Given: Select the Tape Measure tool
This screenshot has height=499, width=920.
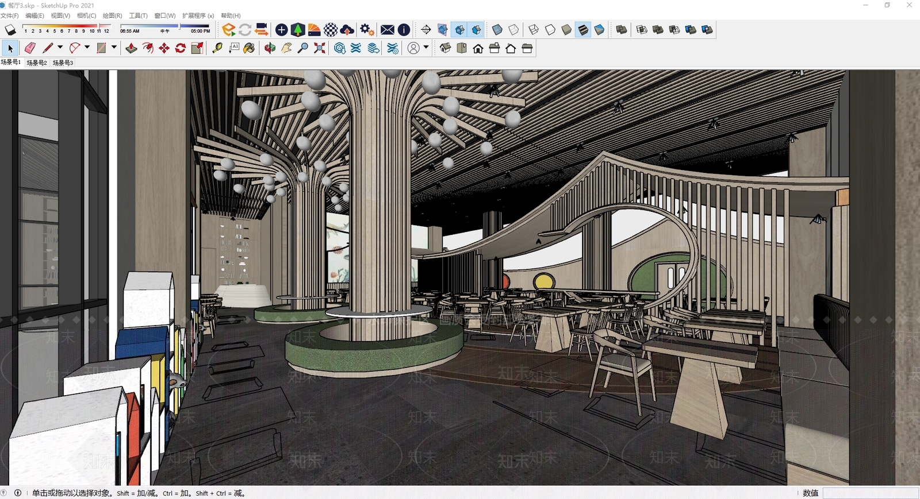Looking at the screenshot, I should pyautogui.click(x=217, y=48).
